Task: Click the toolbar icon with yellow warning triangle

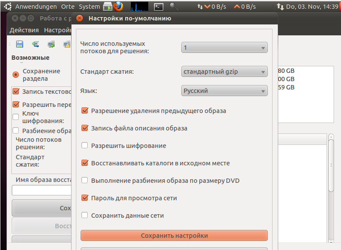Action: point(67,44)
